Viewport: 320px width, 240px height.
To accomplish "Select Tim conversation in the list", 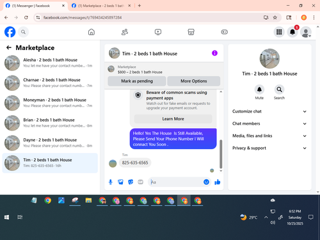I will coord(50,163).
